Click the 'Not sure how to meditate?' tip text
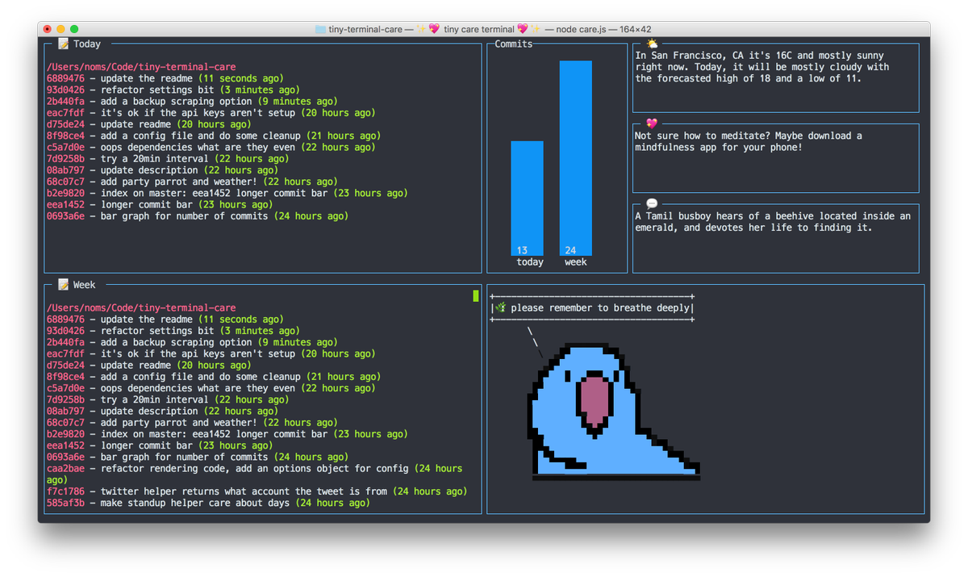Viewport: 968px width, 577px height. pyautogui.click(x=749, y=141)
